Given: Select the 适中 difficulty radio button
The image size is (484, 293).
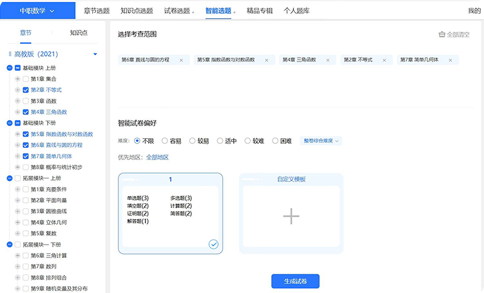Looking at the screenshot, I should (x=220, y=141).
